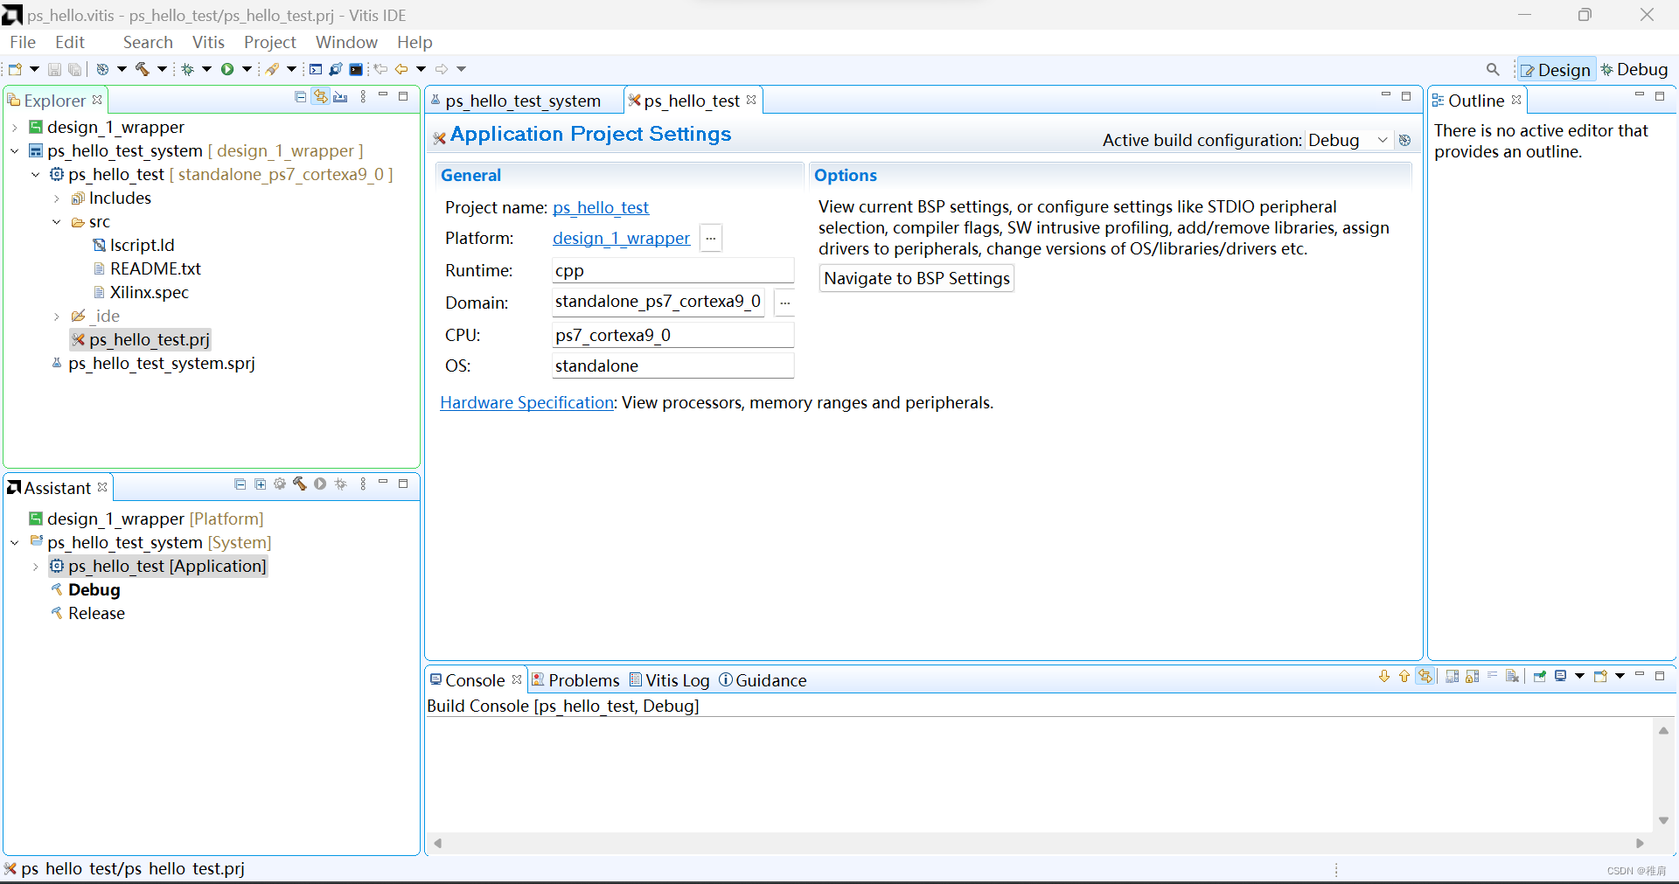Collapse the src folder
Image resolution: width=1679 pixels, height=884 pixels.
(x=57, y=222)
